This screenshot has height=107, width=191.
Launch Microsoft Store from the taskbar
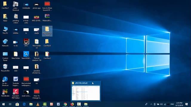17,104
